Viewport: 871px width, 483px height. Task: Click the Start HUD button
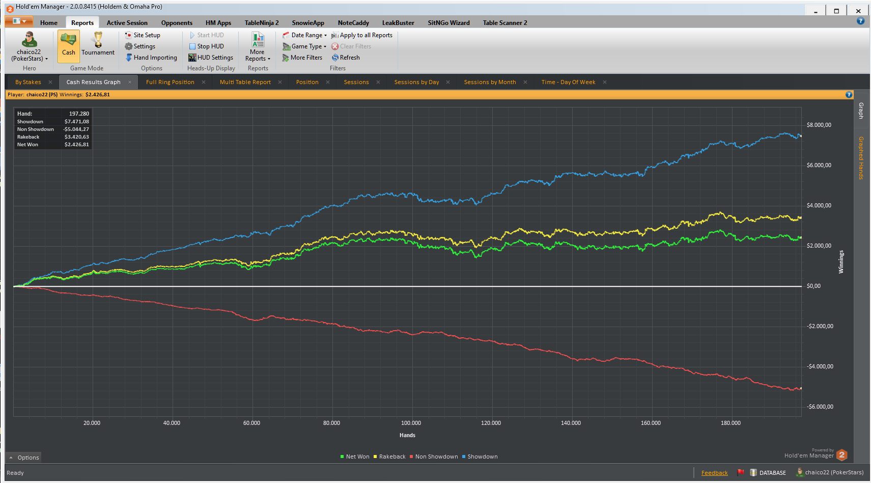(x=206, y=35)
